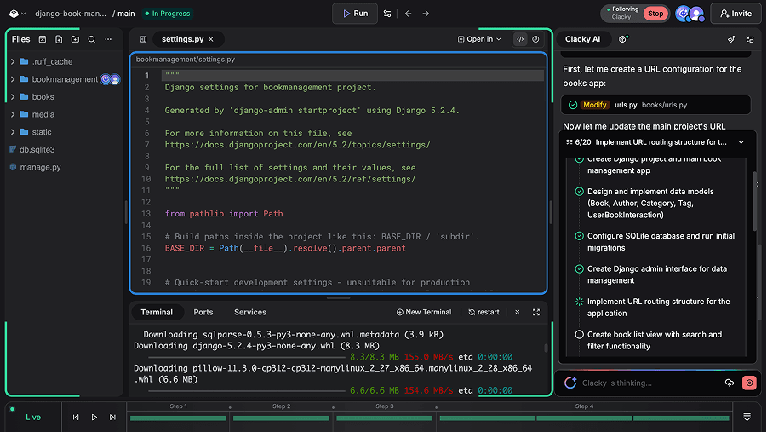Create a new file in Files panel
The height and width of the screenshot is (432, 767).
tap(59, 39)
